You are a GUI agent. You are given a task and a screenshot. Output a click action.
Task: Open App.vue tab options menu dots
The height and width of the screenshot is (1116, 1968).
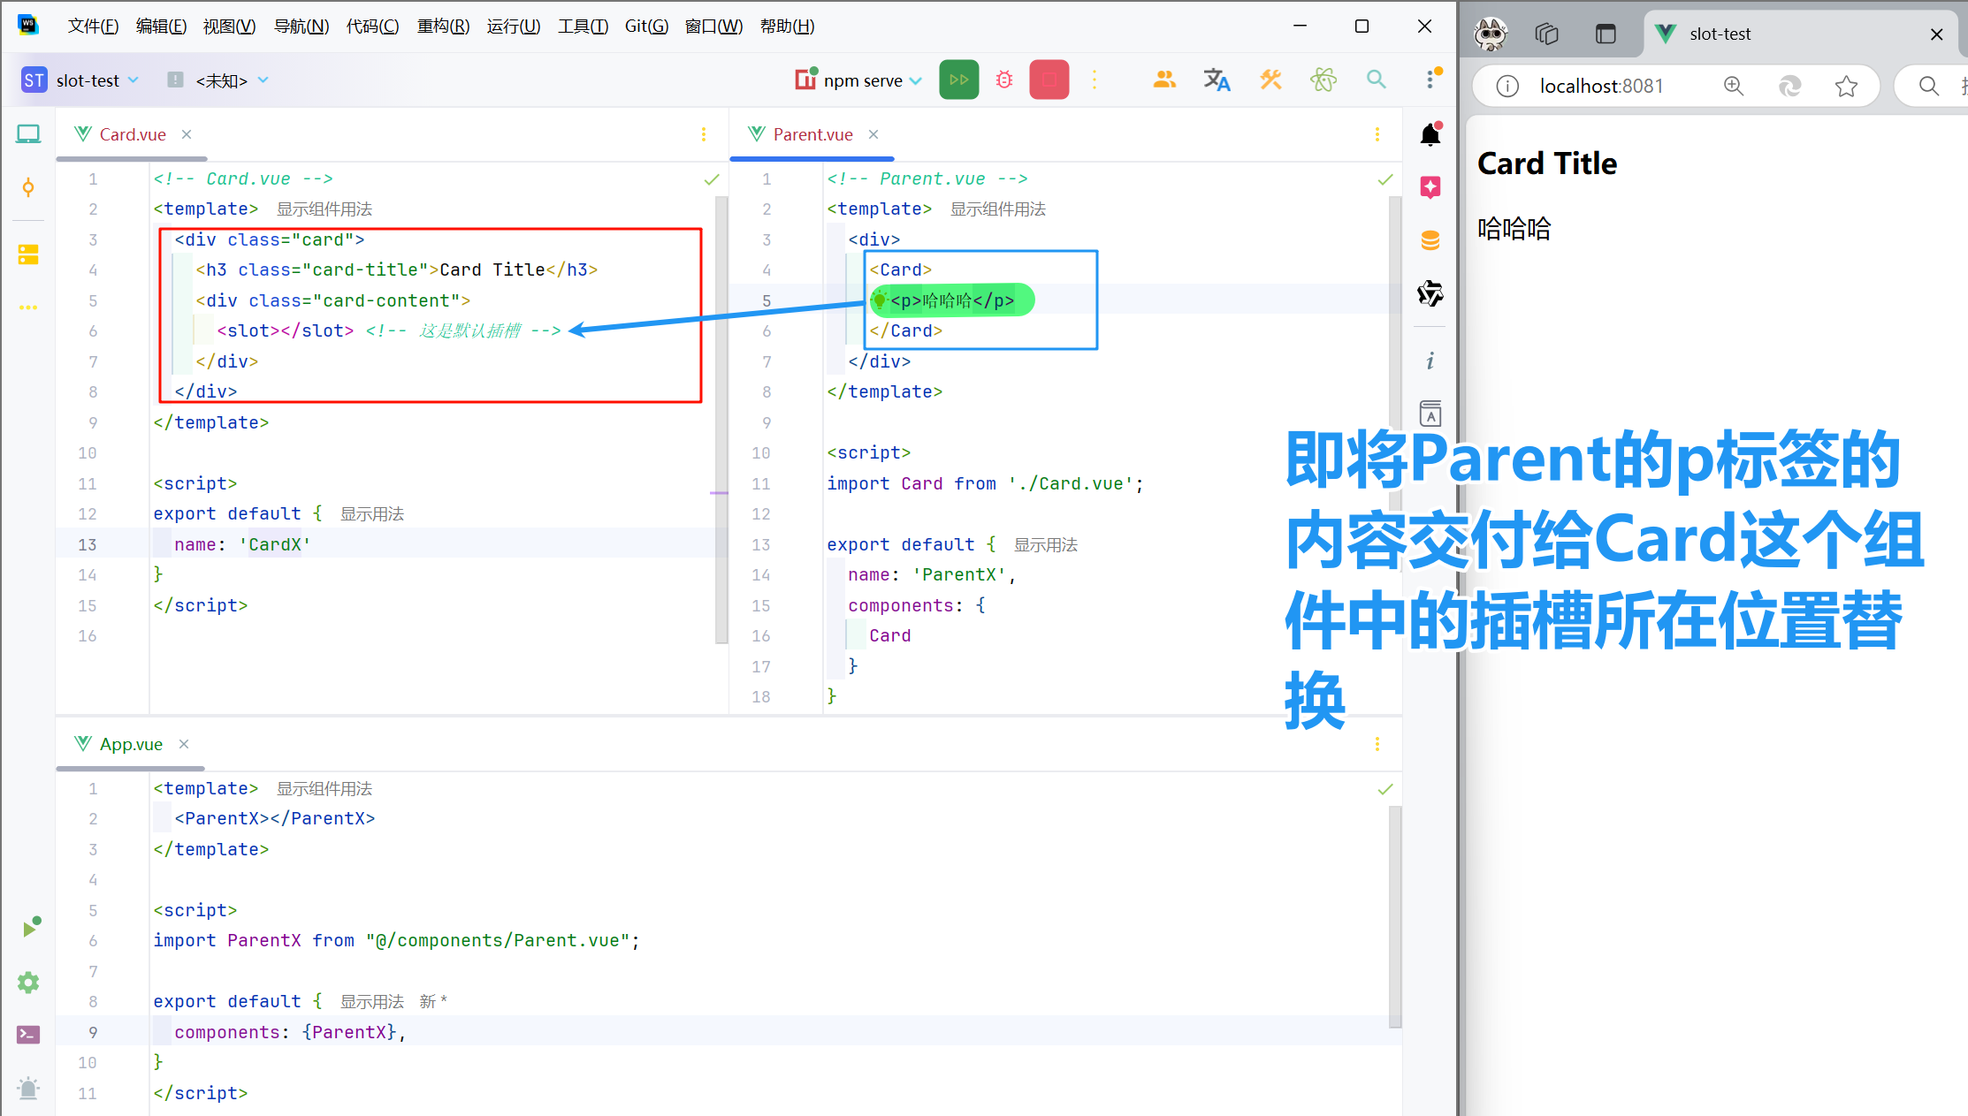[1377, 744]
